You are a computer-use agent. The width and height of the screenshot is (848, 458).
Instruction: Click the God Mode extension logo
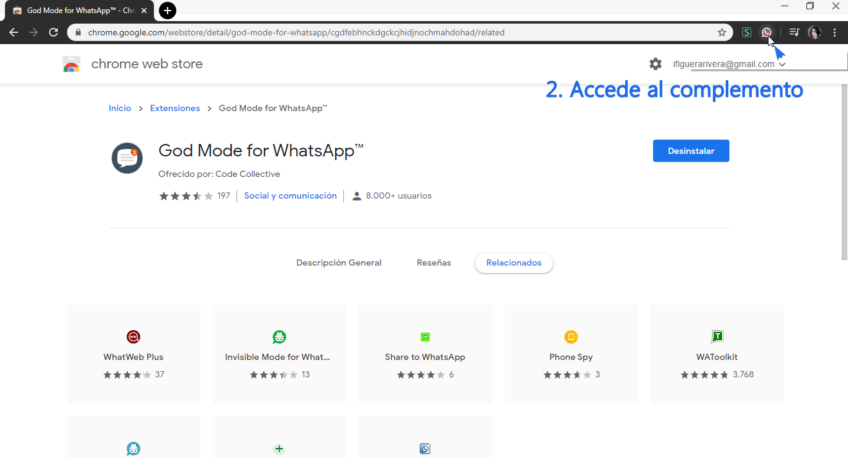[127, 158]
